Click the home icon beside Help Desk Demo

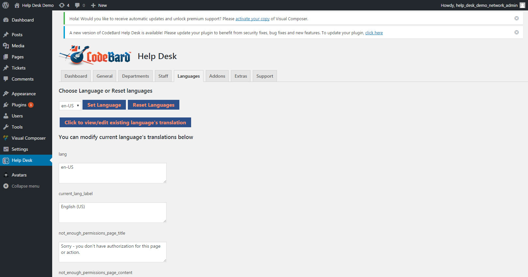pos(17,5)
